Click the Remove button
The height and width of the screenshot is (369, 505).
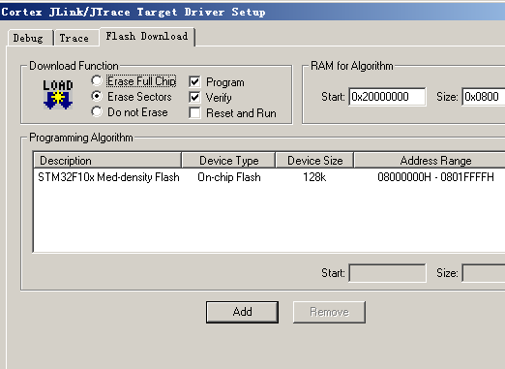pyautogui.click(x=329, y=312)
